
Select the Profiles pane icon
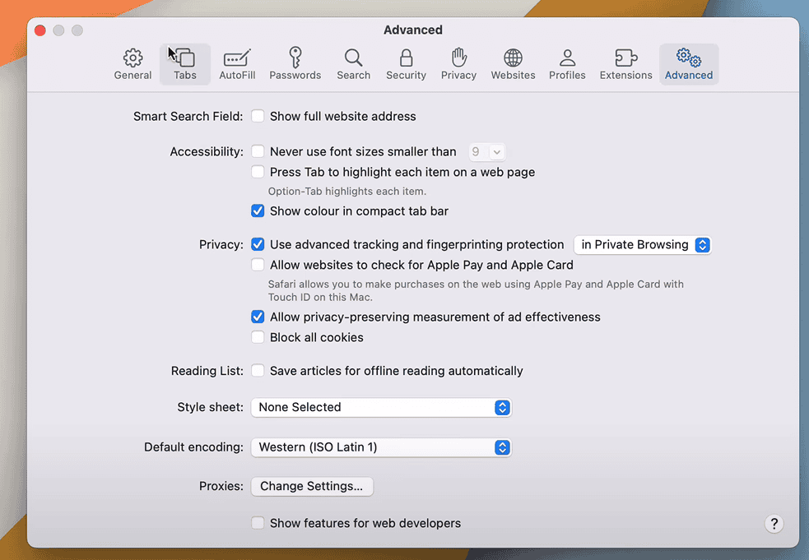point(567,64)
